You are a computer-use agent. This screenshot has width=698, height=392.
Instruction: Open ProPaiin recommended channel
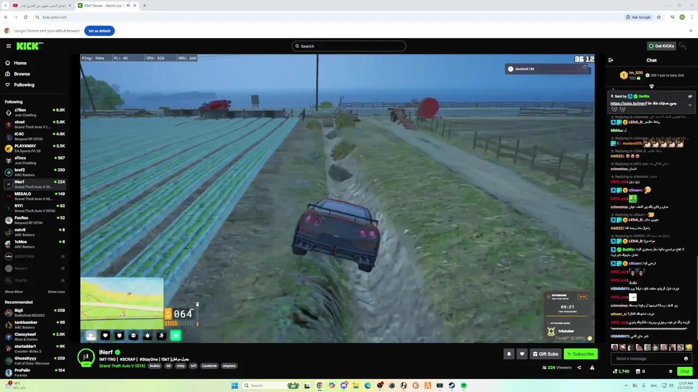click(35, 372)
